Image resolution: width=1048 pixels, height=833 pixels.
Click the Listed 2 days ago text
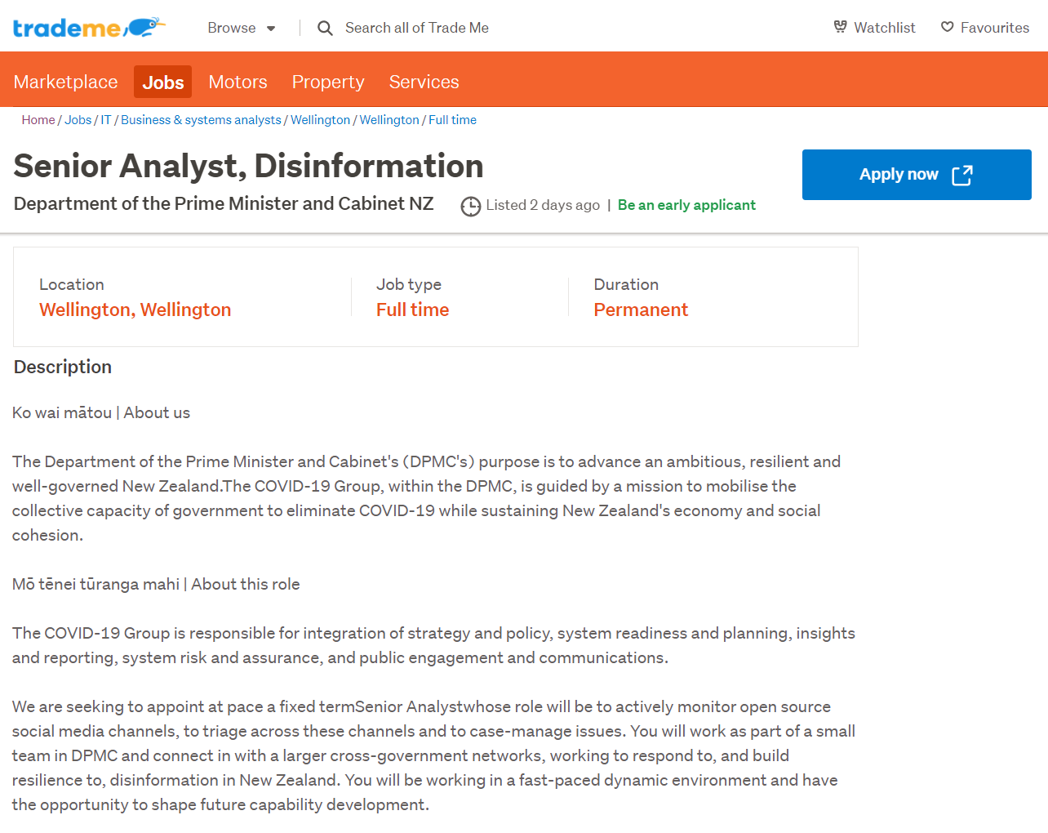coord(543,205)
